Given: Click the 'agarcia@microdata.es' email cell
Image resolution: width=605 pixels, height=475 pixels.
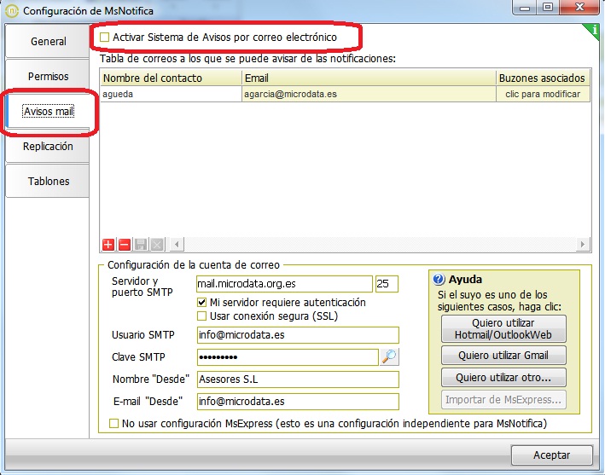Looking at the screenshot, I should [x=369, y=94].
